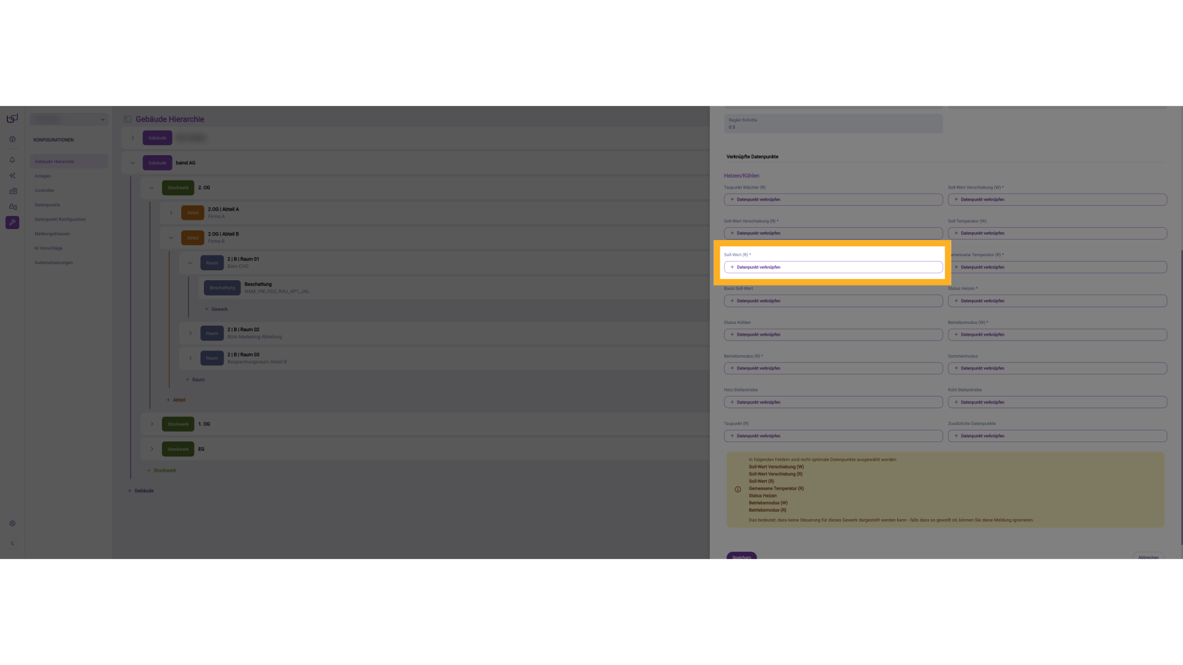The width and height of the screenshot is (1183, 665).
Task: Click the wrench configuration icon
Action: coord(12,222)
